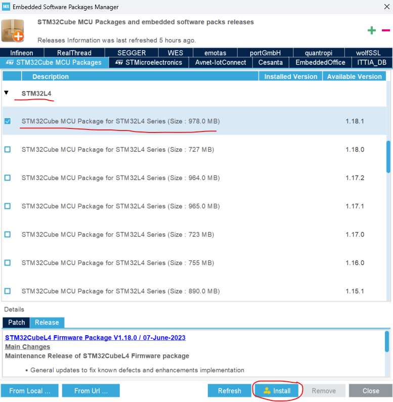The image size is (393, 402).
Task: Uncheck the 1.18.1 STM32L4 package checkbox
Action: (8, 121)
